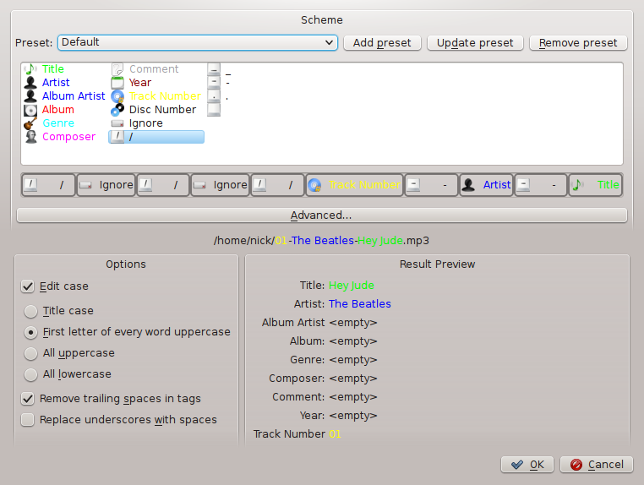Select the Title case radio option

[x=31, y=311]
